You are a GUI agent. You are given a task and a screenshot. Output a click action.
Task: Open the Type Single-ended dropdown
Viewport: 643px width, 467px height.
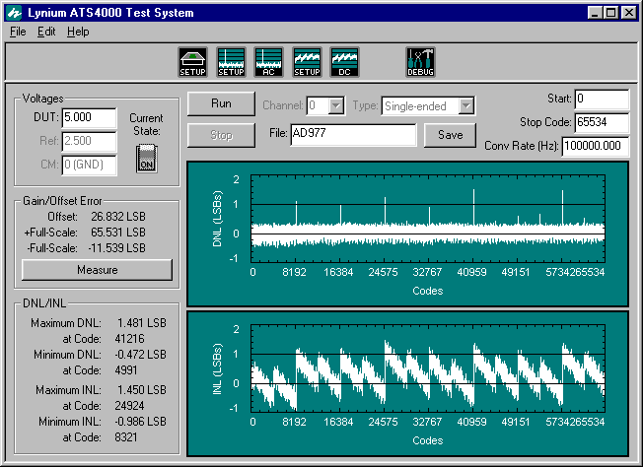click(x=466, y=106)
